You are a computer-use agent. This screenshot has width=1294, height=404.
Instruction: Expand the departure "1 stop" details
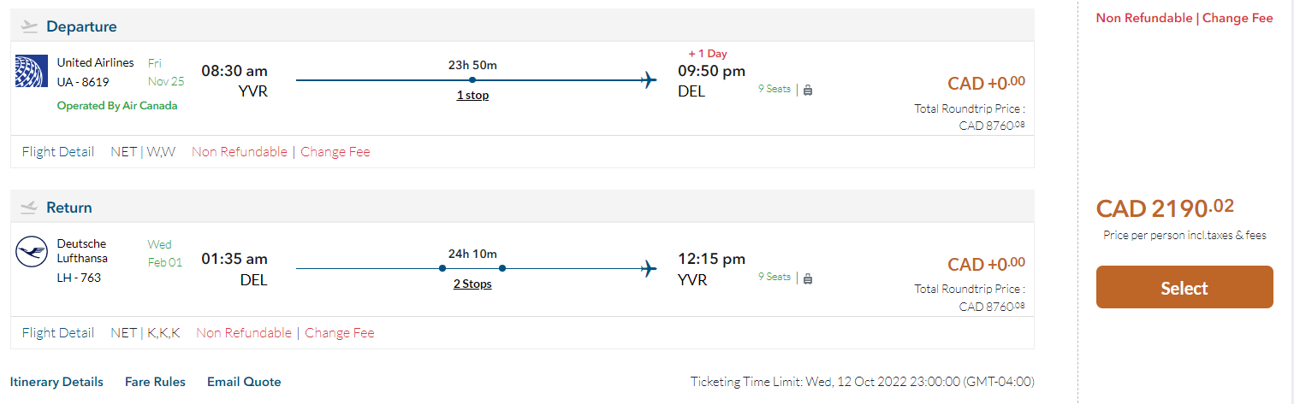(472, 96)
